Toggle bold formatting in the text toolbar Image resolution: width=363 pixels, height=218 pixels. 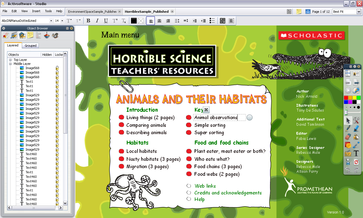click(88, 21)
